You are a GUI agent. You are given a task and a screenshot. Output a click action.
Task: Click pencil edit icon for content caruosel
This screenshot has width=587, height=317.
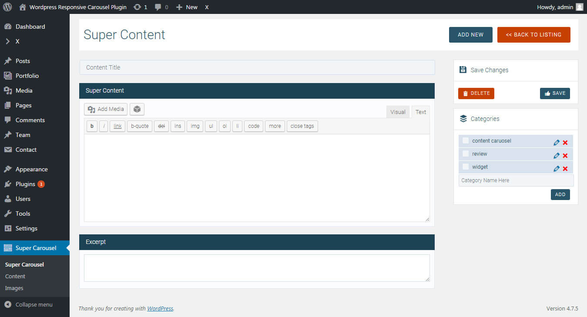click(556, 143)
